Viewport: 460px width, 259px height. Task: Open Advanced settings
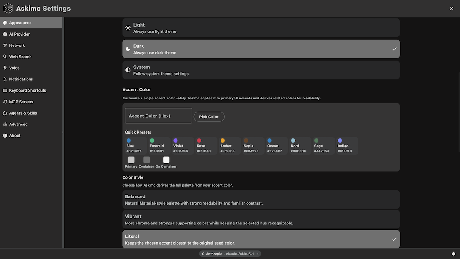click(x=31, y=124)
